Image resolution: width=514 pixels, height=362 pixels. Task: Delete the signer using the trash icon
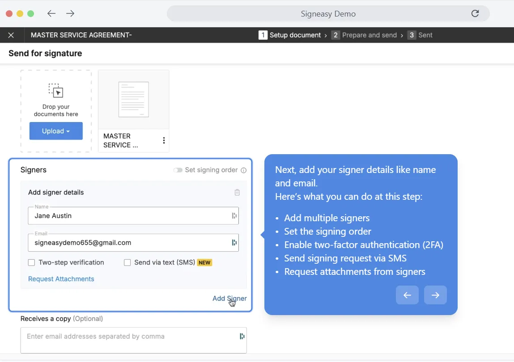click(x=237, y=192)
